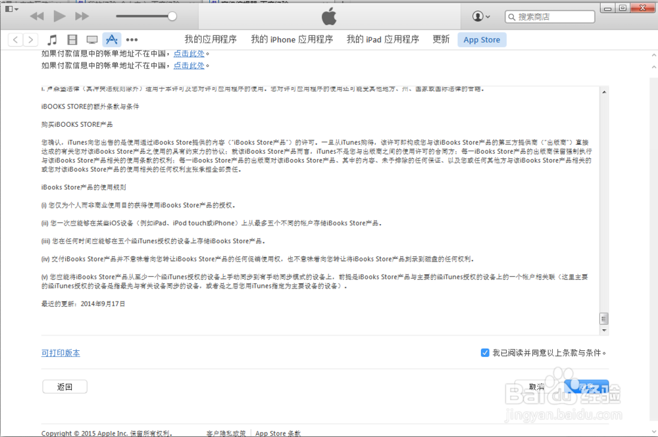
Task: Go back with the left arrow
Action: [x=16, y=40]
